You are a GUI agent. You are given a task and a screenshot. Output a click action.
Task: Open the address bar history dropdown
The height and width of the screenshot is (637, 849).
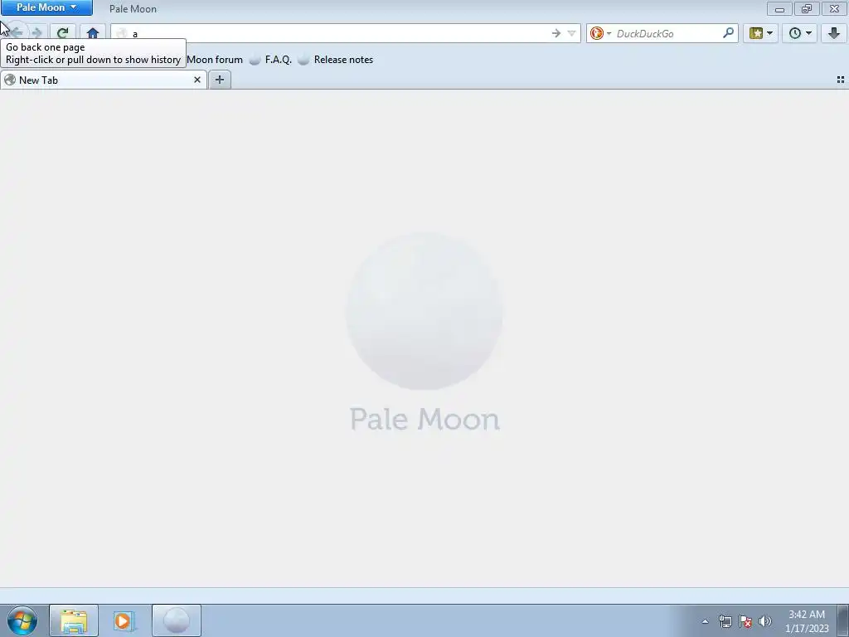571,33
